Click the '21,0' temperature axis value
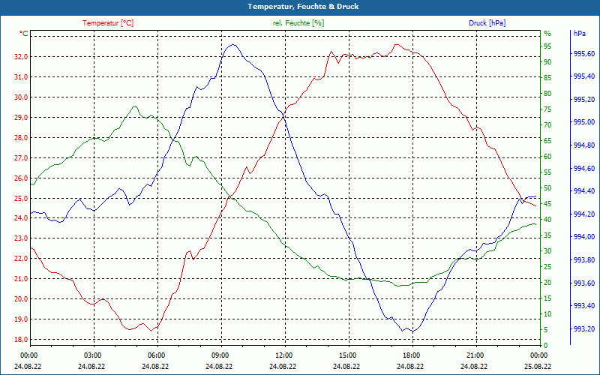 21,279
